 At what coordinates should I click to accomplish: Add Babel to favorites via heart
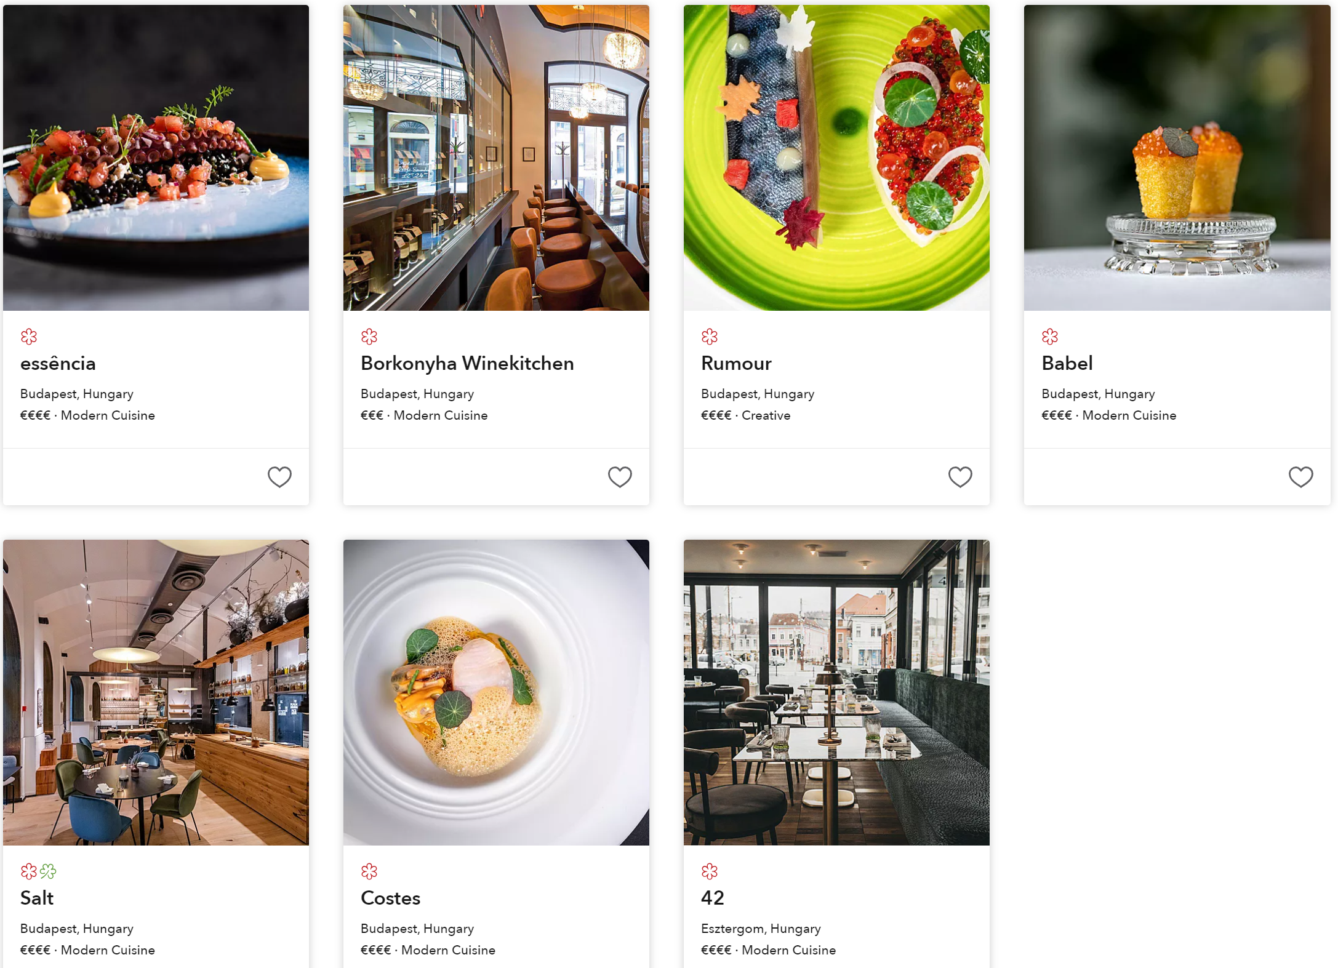[1300, 476]
